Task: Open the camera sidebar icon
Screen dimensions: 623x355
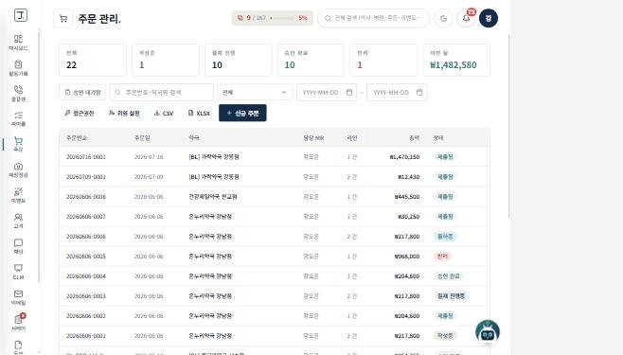Action: click(x=18, y=169)
